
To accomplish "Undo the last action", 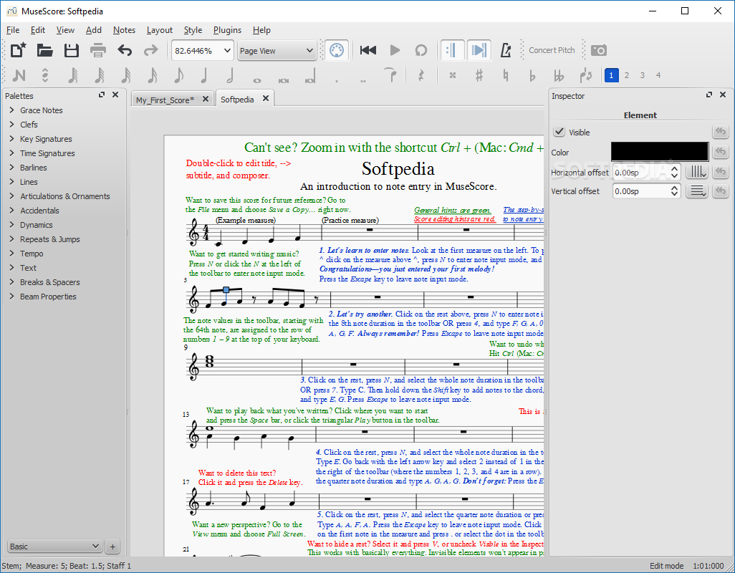I will (125, 50).
